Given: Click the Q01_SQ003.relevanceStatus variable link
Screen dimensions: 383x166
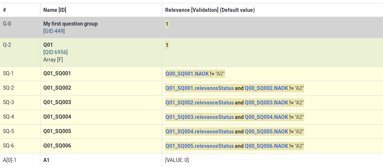Looking at the screenshot, I should pos(200,117).
